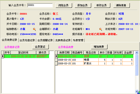Select the 矿泉水 purchase row

point(95,63)
